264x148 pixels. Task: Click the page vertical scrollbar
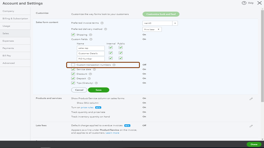point(262,53)
